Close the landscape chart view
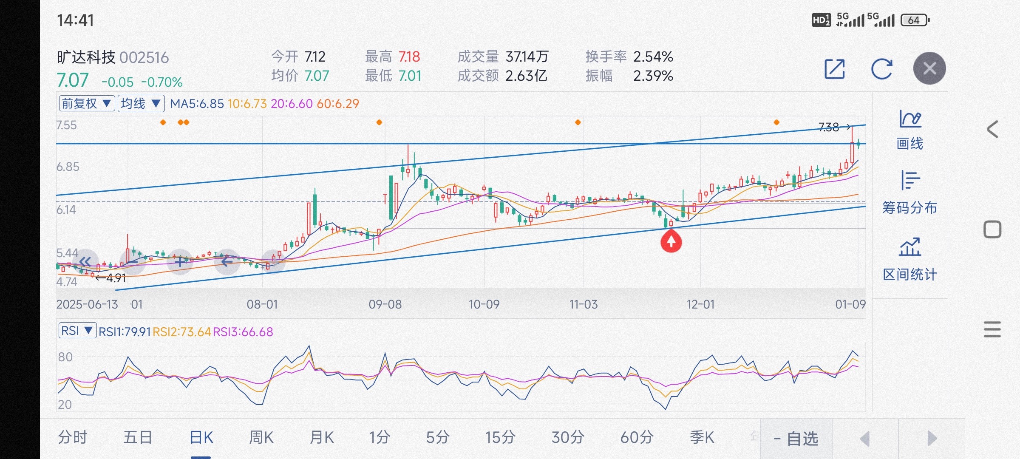The width and height of the screenshot is (1020, 459). (x=929, y=68)
